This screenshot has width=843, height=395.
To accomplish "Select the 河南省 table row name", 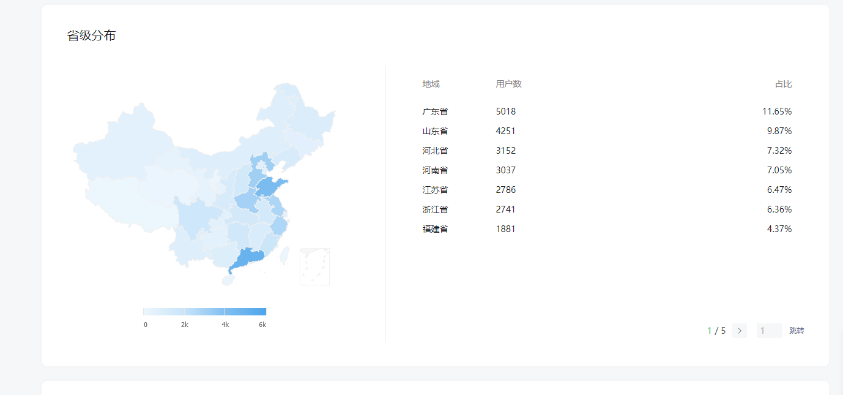I will click(x=435, y=170).
